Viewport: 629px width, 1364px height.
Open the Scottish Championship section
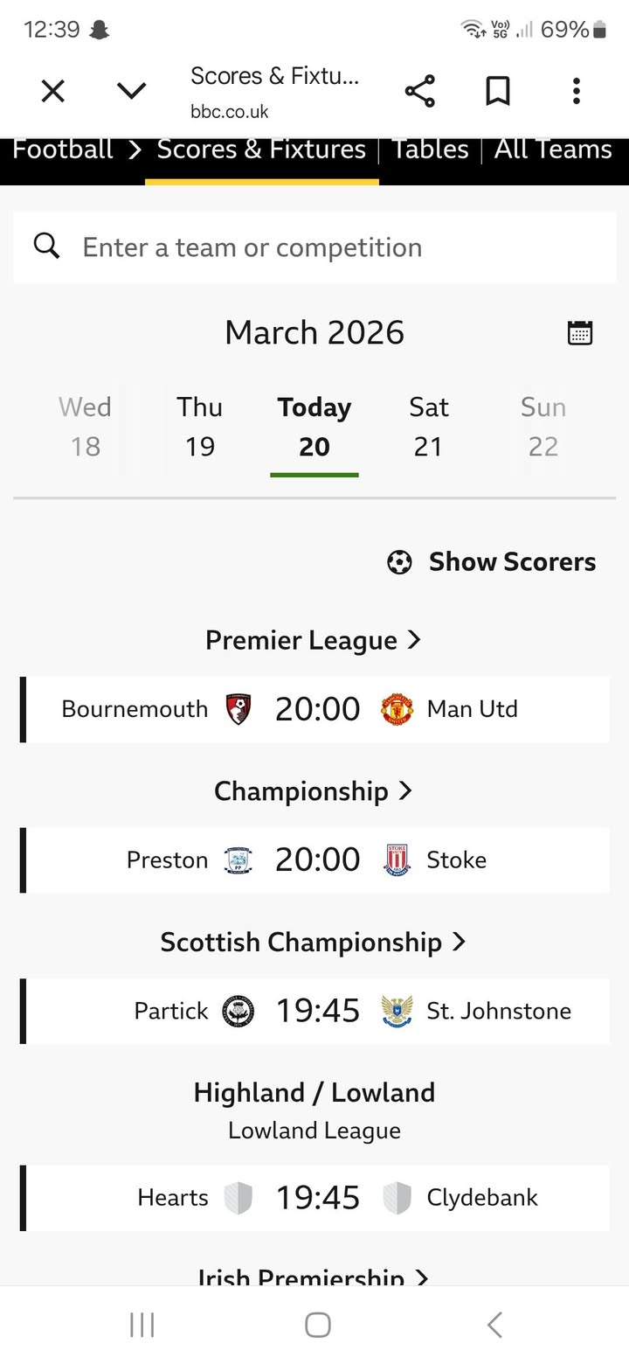[x=314, y=943]
